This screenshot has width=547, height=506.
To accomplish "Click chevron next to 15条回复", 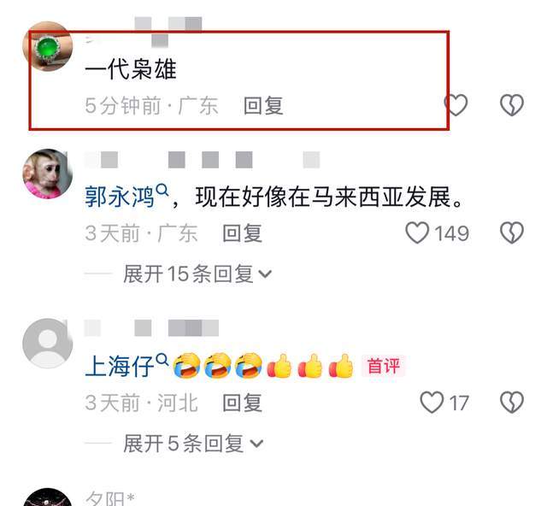I will click(x=265, y=274).
